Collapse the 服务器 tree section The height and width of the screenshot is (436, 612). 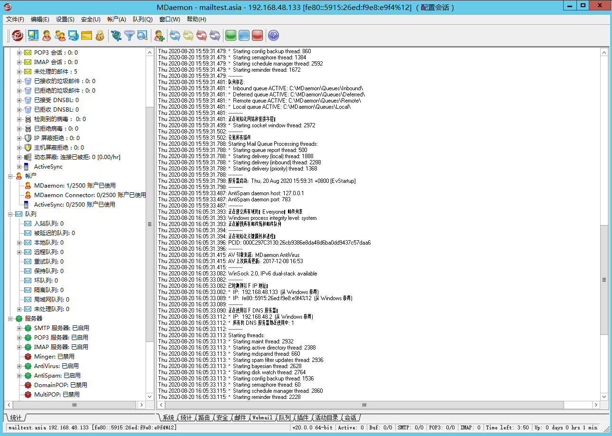[10, 319]
